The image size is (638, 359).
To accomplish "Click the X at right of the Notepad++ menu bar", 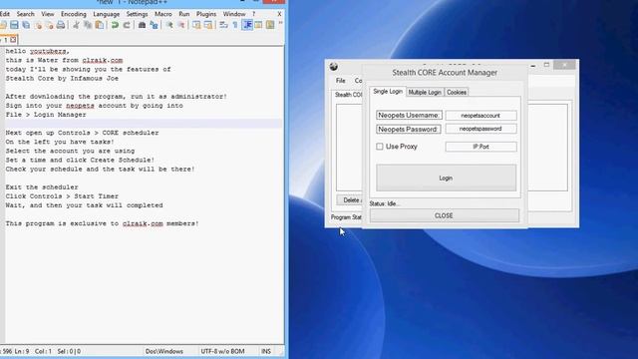I will [279, 14].
